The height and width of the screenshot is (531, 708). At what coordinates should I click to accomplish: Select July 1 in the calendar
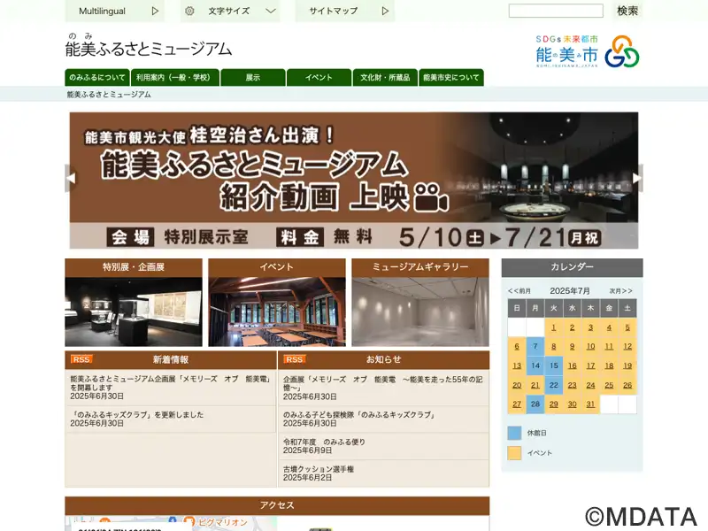point(554,327)
